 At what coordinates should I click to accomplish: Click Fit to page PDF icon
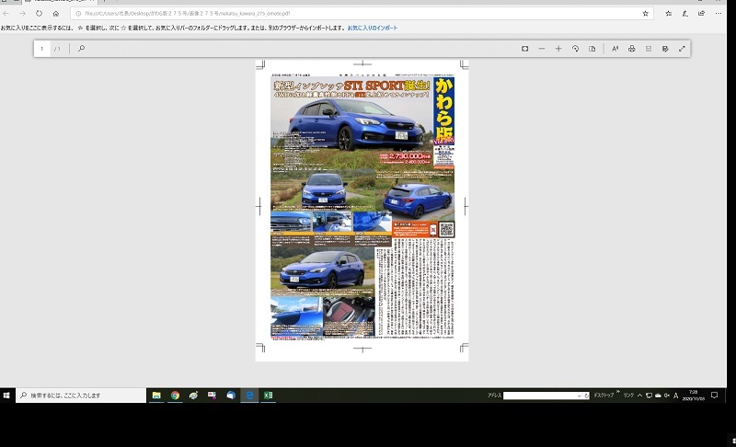[524, 49]
